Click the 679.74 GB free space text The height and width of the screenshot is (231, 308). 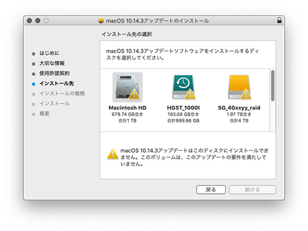click(x=128, y=114)
